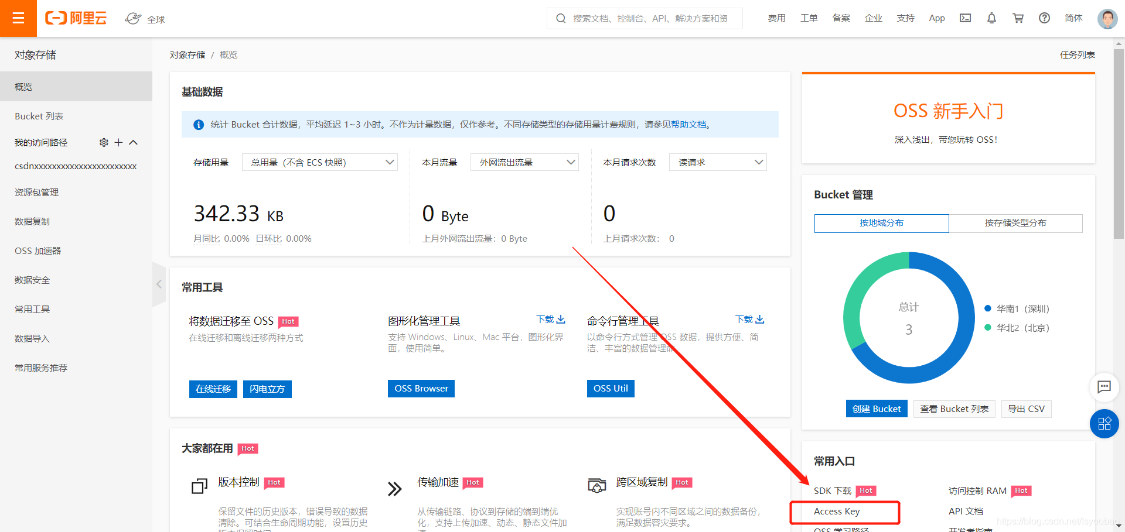Select the csdnxxxx access path entry

pos(76,166)
